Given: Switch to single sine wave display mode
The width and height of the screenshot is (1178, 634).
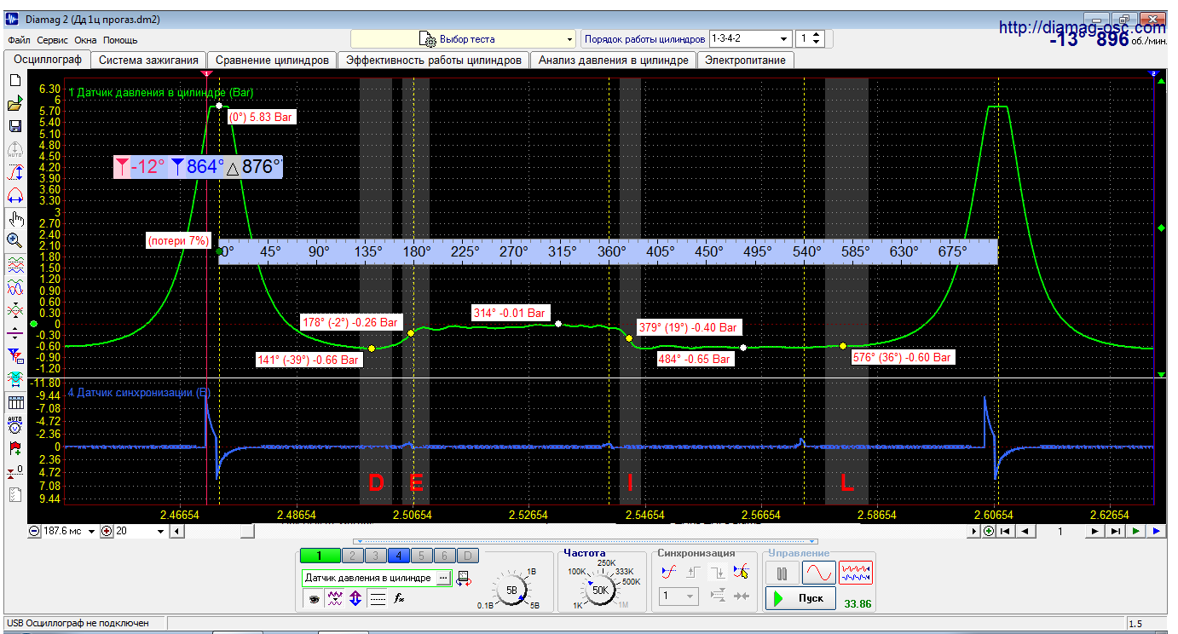Looking at the screenshot, I should (818, 573).
